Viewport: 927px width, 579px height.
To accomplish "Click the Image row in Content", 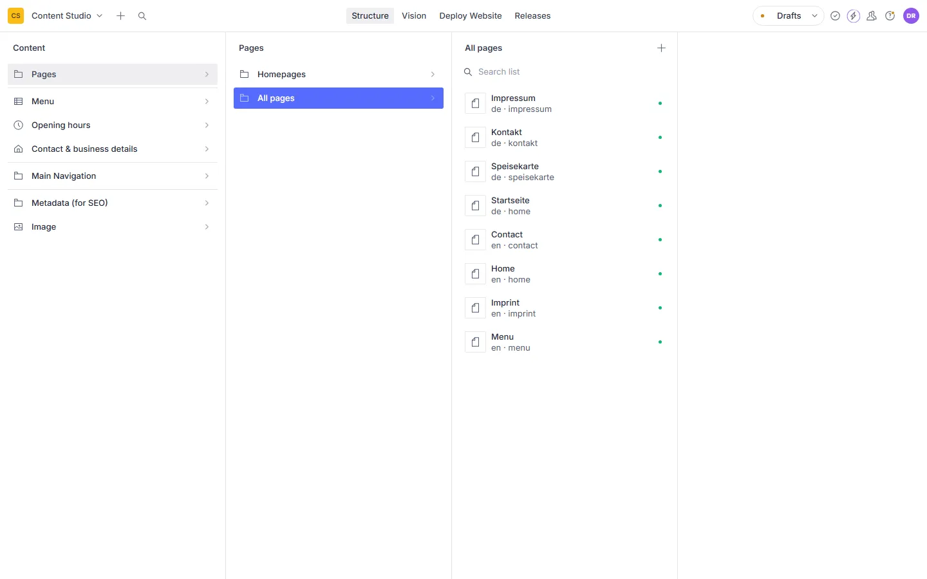I will (x=113, y=226).
